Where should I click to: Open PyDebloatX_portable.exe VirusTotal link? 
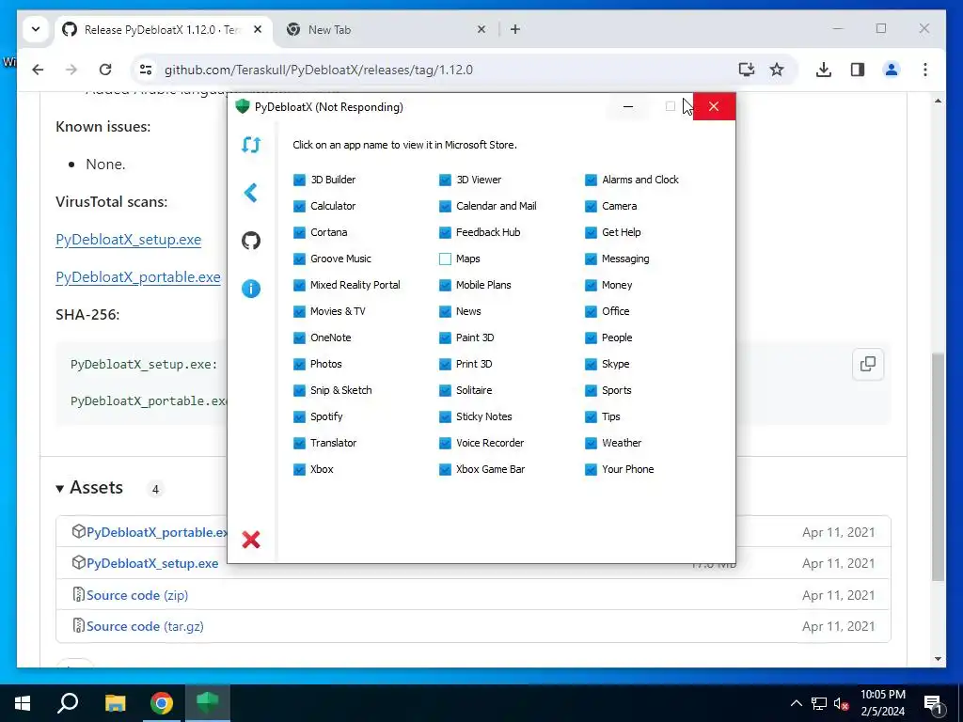[138, 277]
